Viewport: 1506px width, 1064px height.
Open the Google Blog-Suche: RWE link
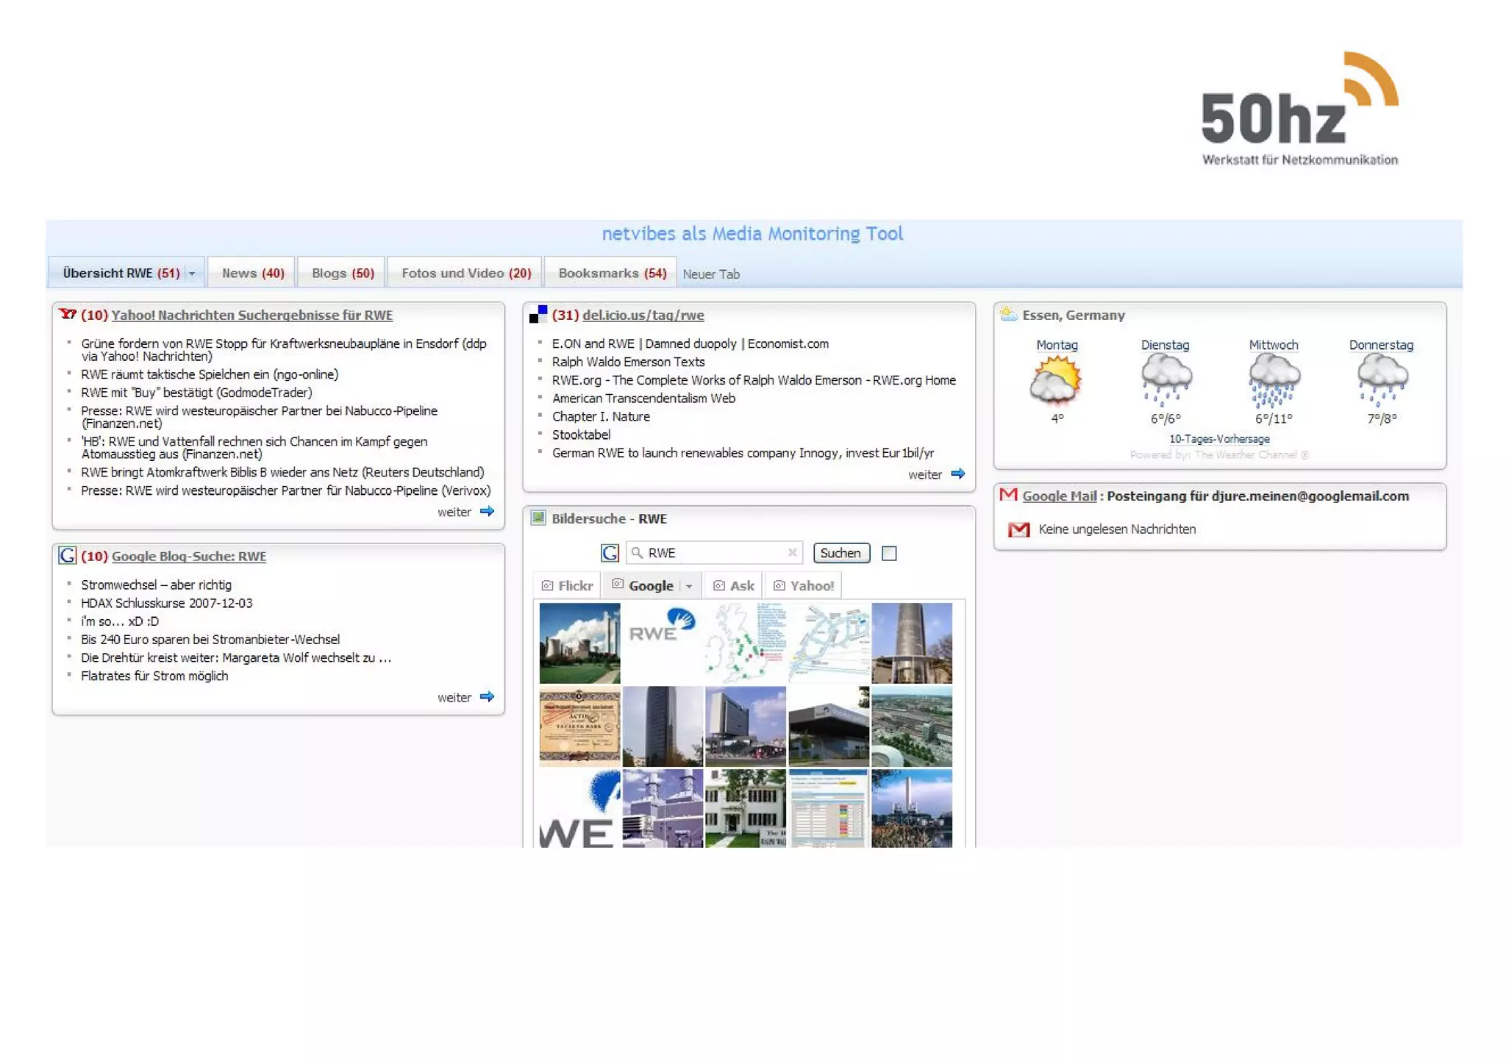pyautogui.click(x=189, y=556)
